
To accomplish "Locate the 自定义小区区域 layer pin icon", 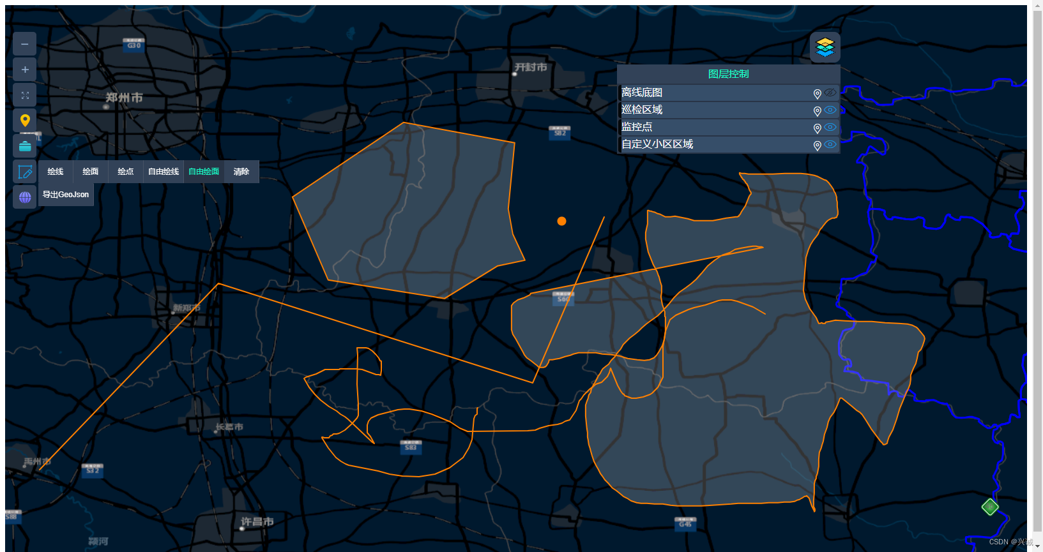I will [817, 145].
